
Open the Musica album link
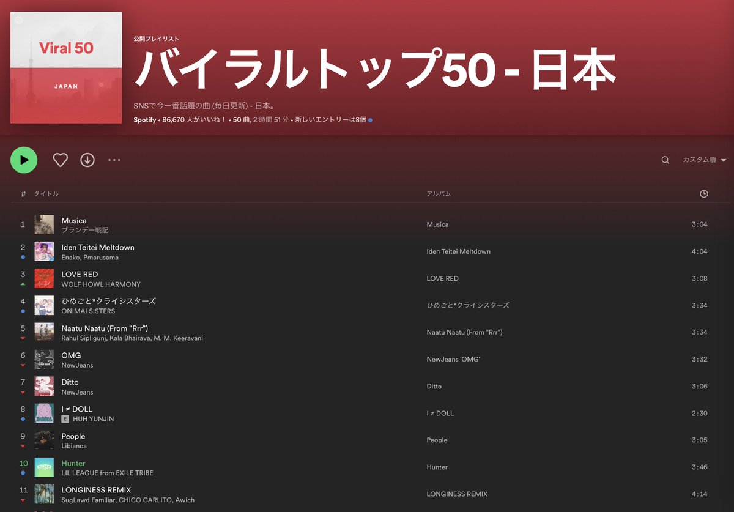tap(437, 224)
